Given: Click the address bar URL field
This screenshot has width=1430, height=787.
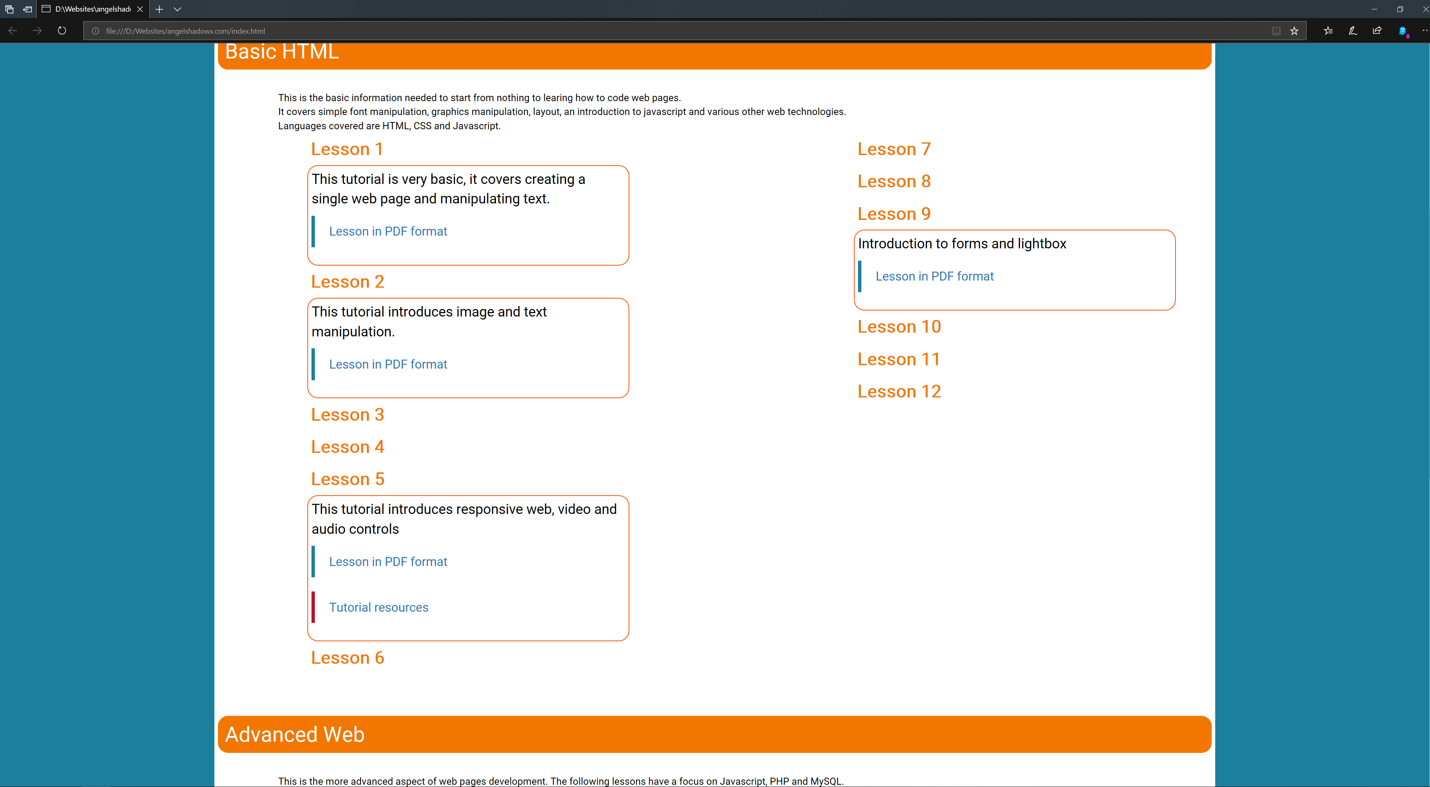Looking at the screenshot, I should pyautogui.click(x=666, y=31).
